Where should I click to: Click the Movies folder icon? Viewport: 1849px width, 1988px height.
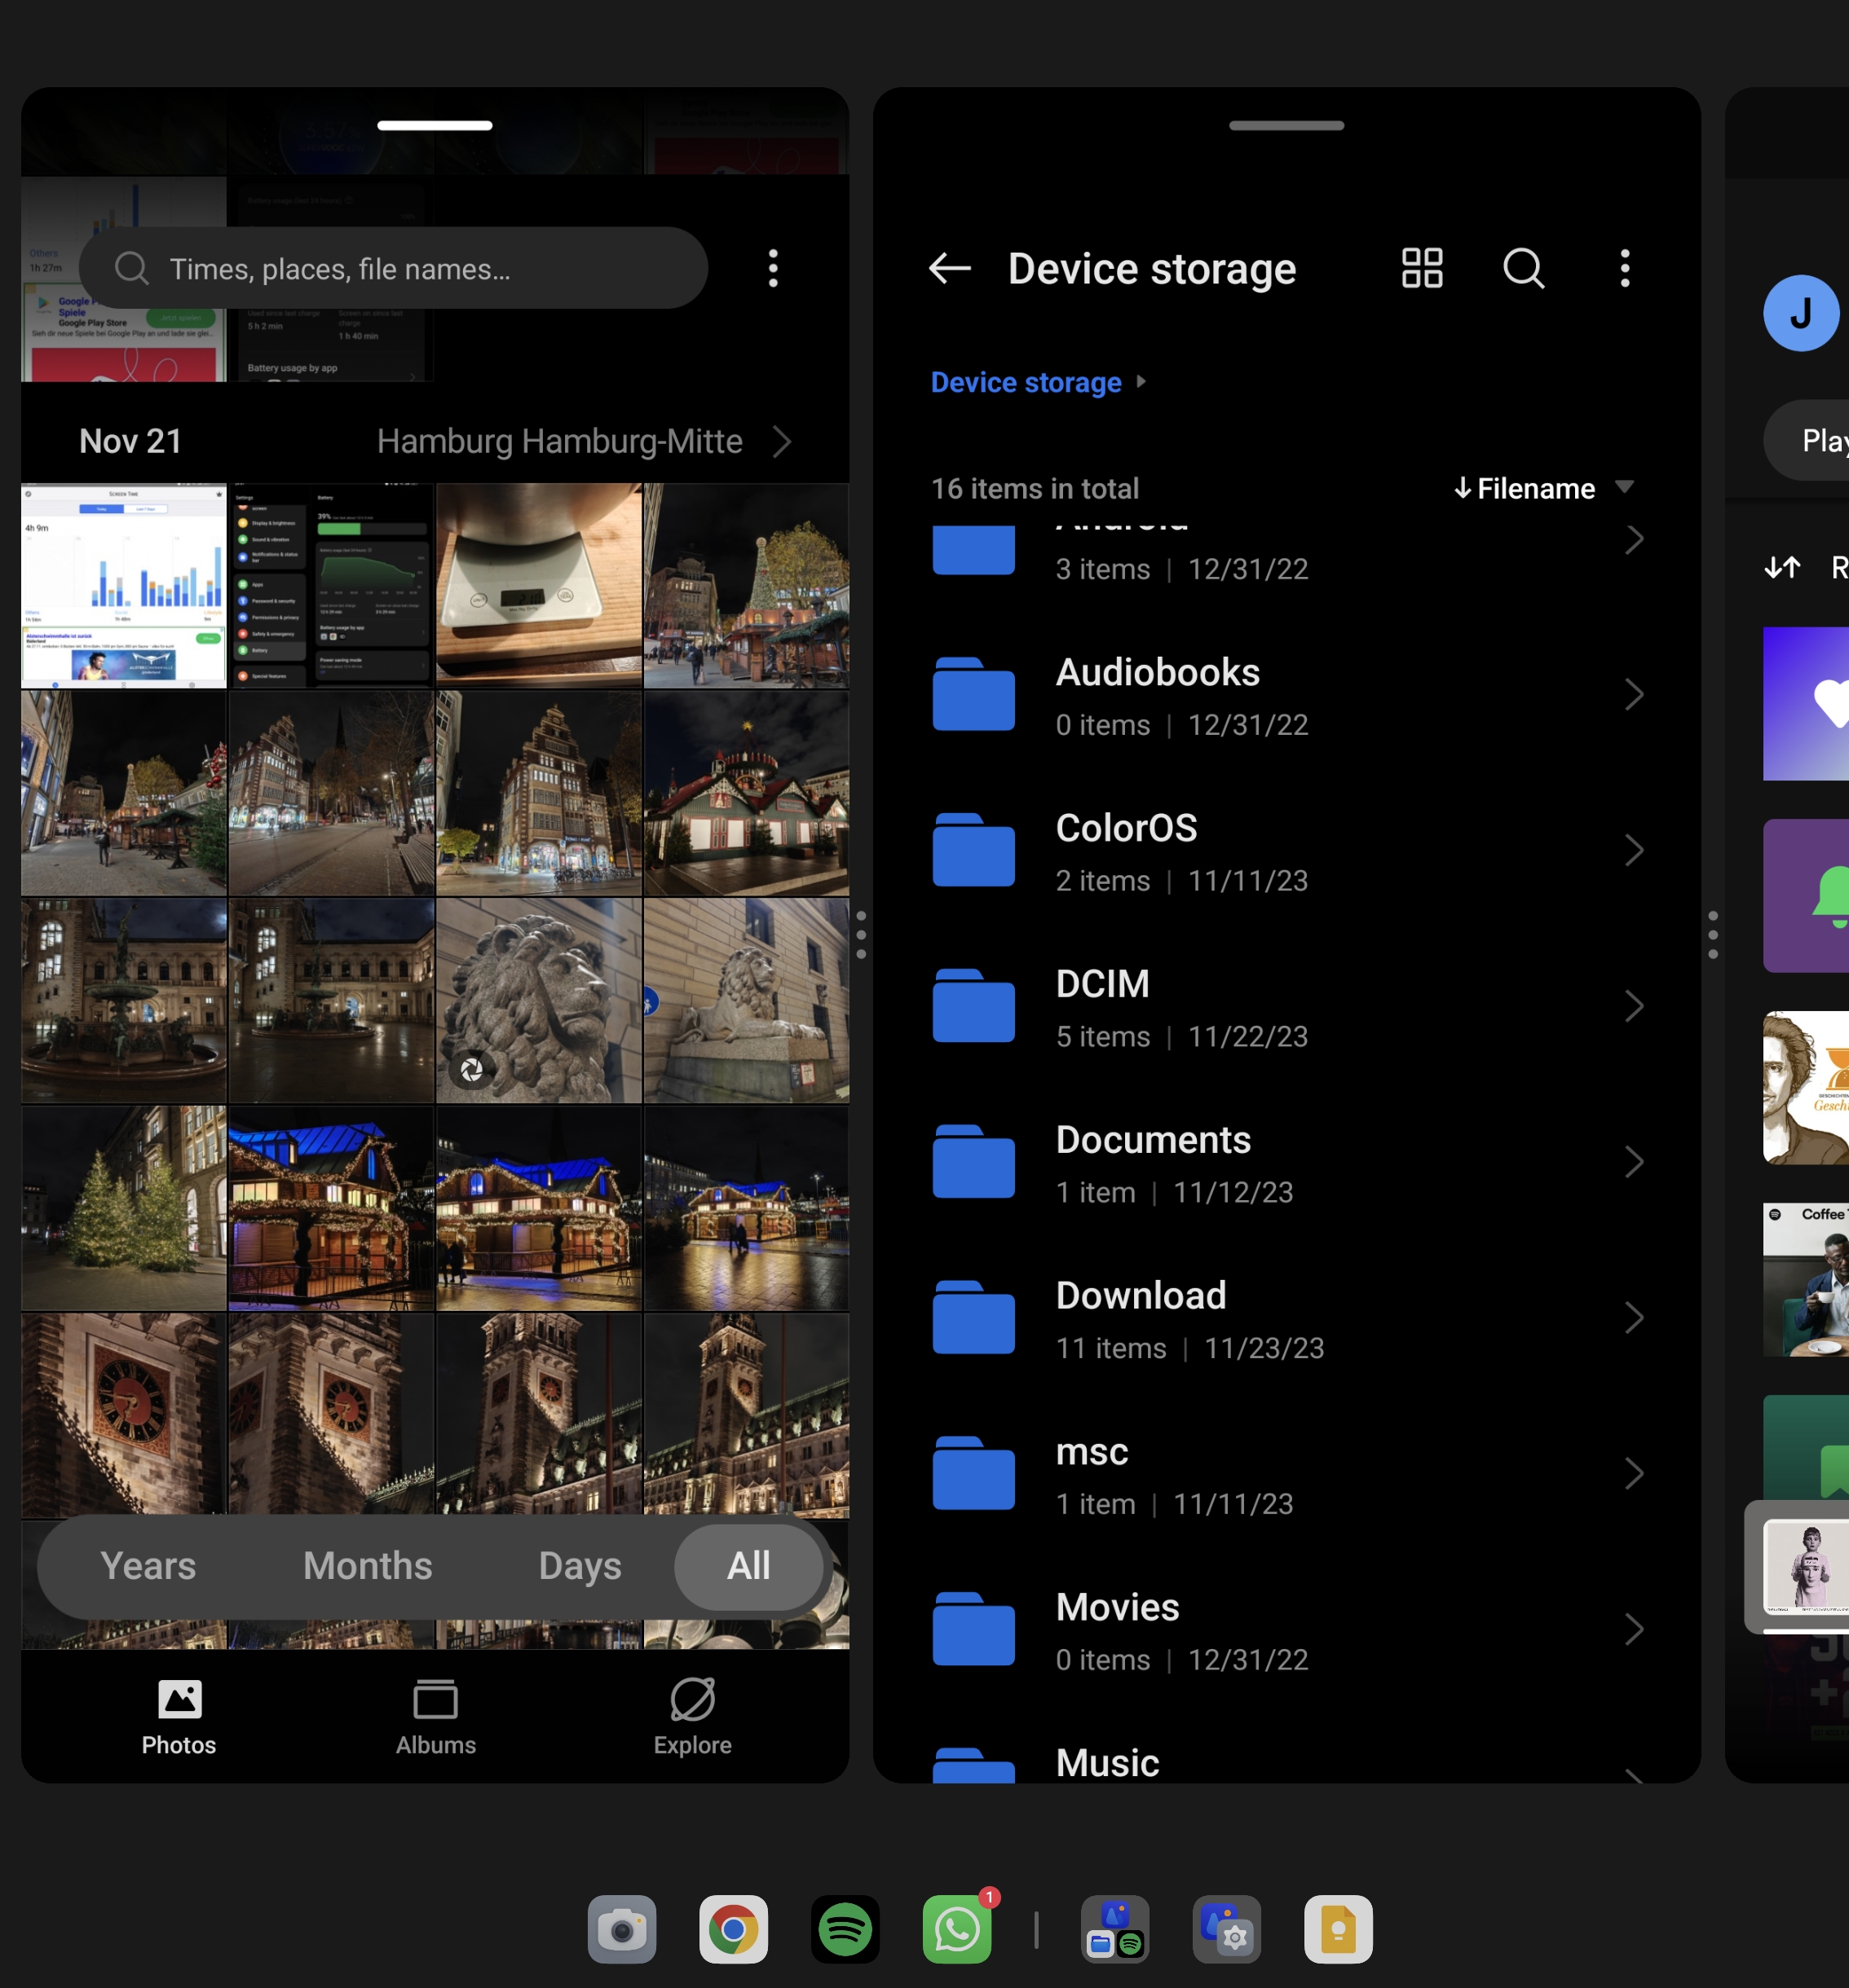973,1630
